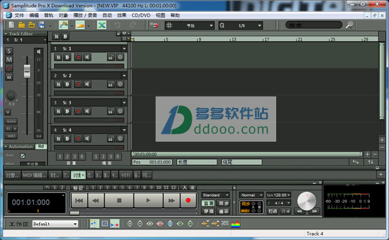Click rewind to start transport button

click(79, 200)
